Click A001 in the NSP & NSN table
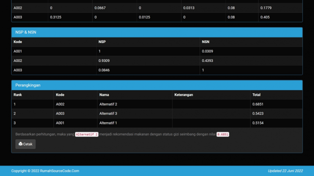 click(18, 51)
